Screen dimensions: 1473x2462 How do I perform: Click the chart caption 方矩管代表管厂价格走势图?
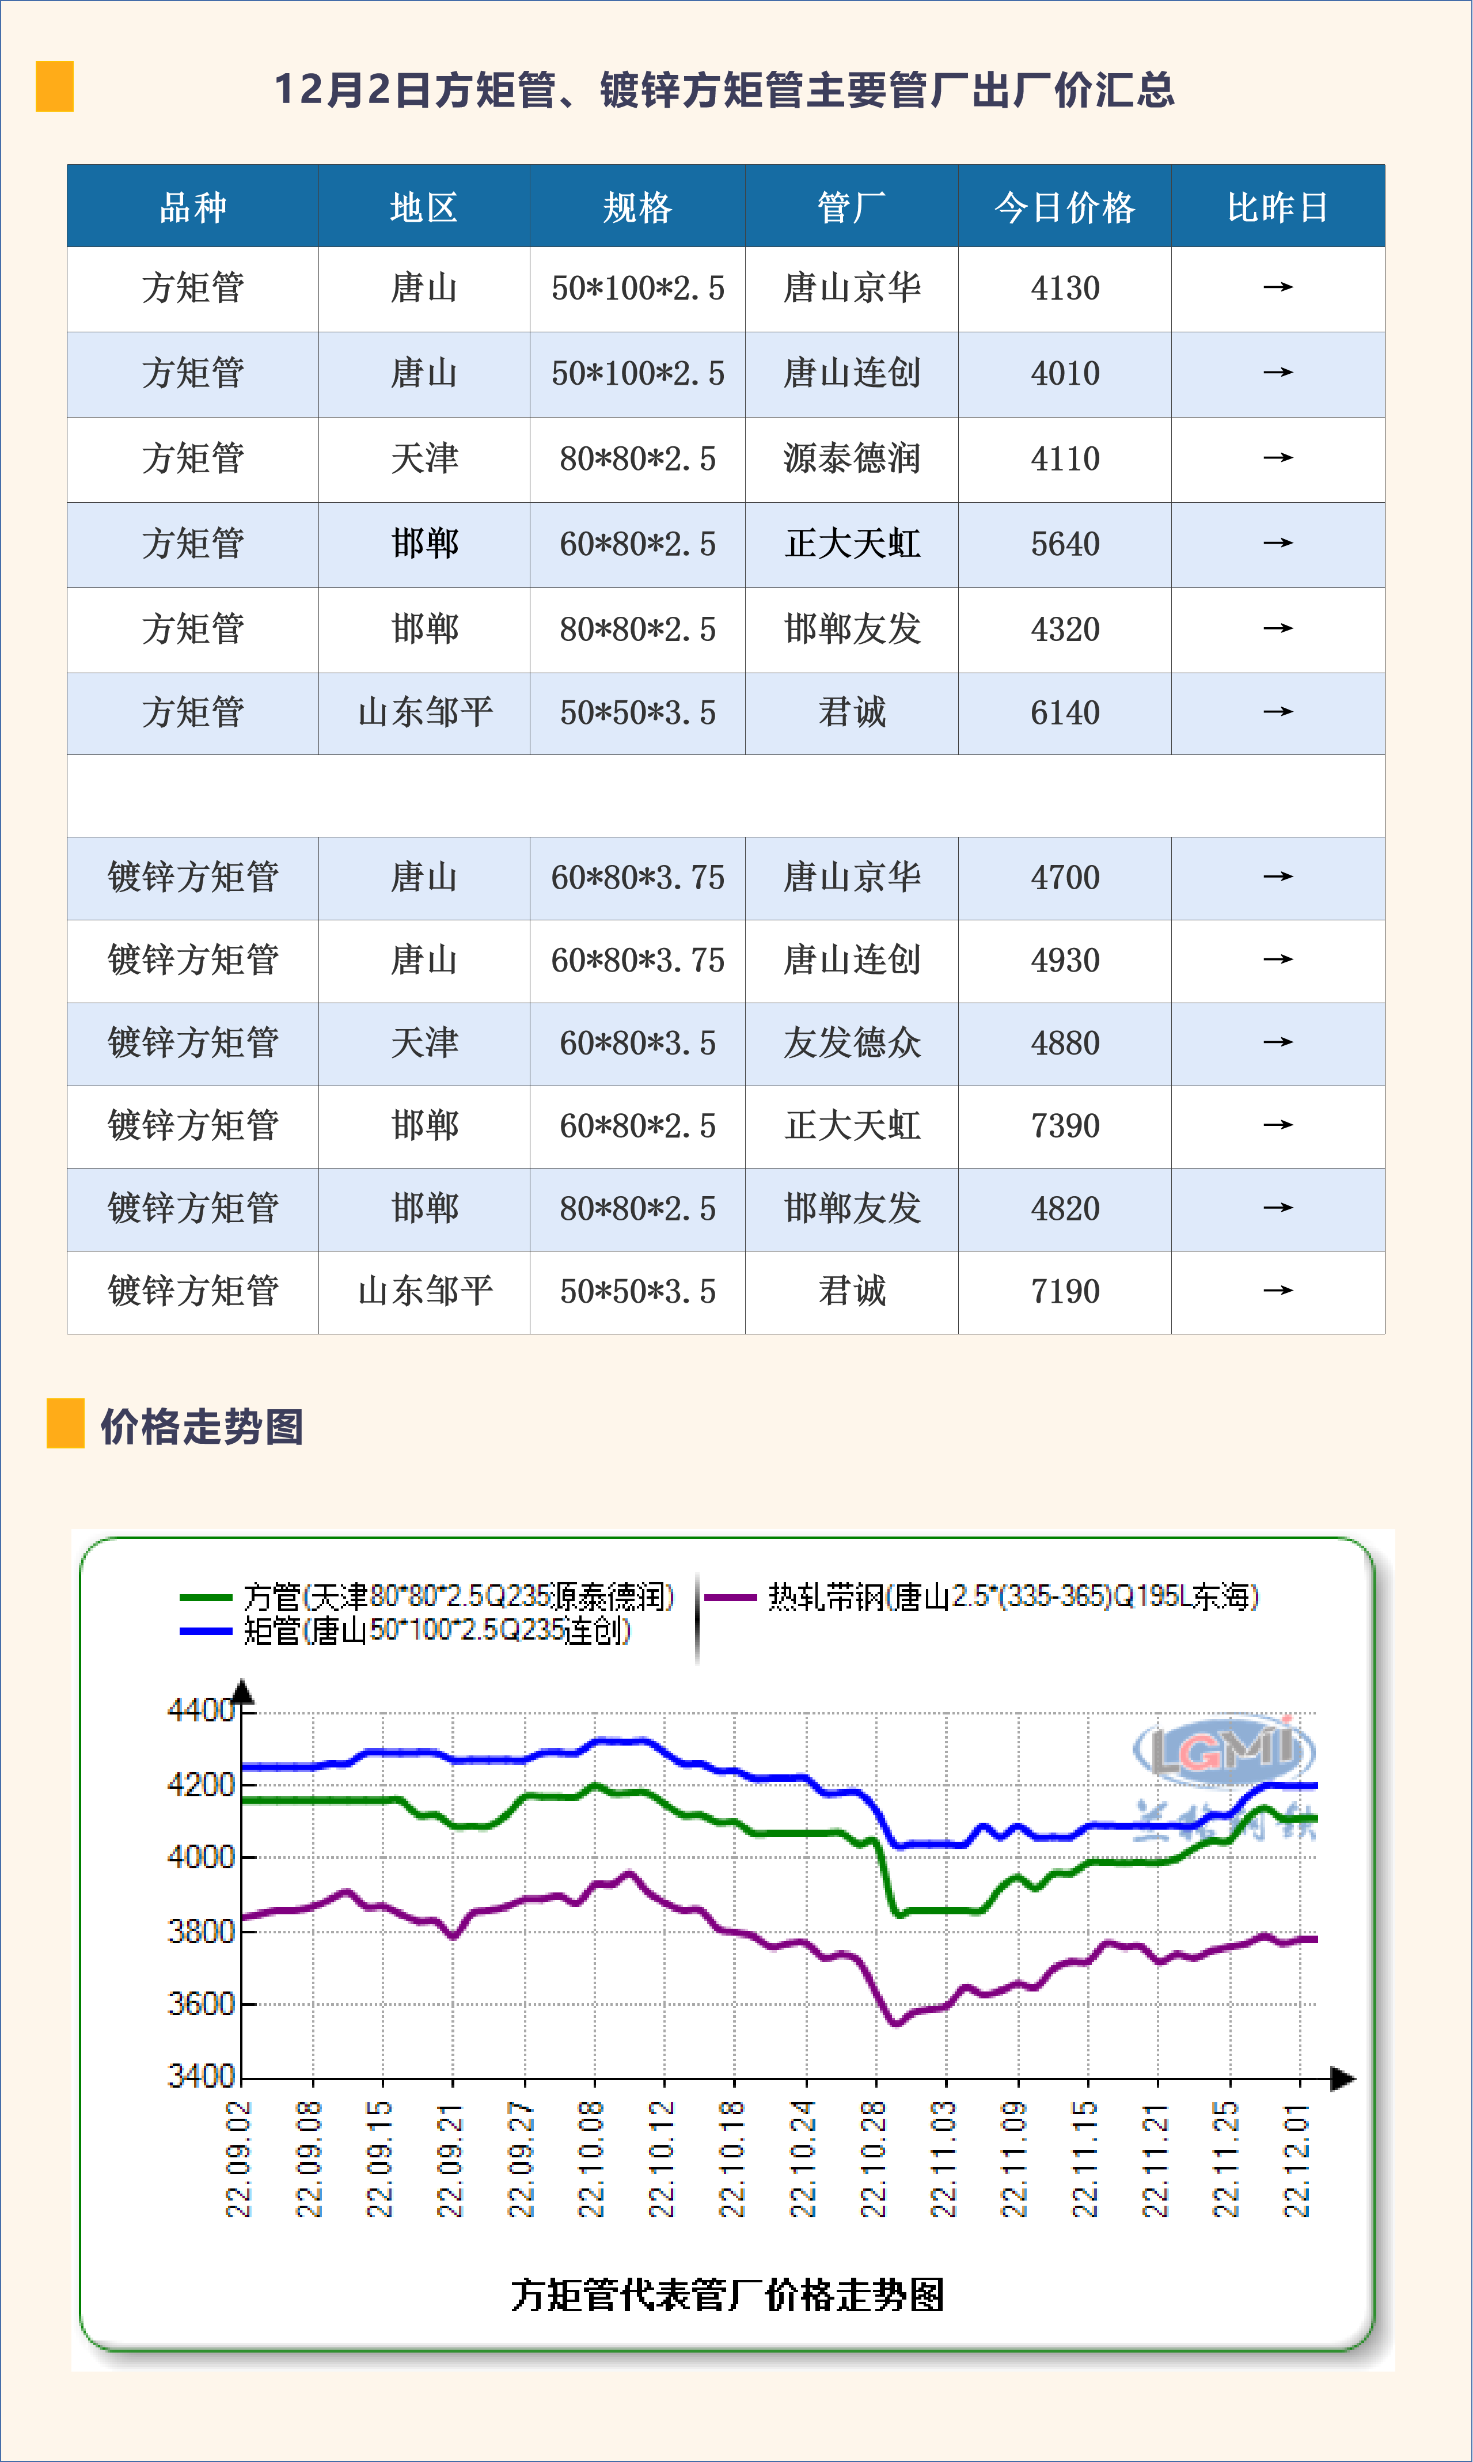click(x=727, y=2295)
